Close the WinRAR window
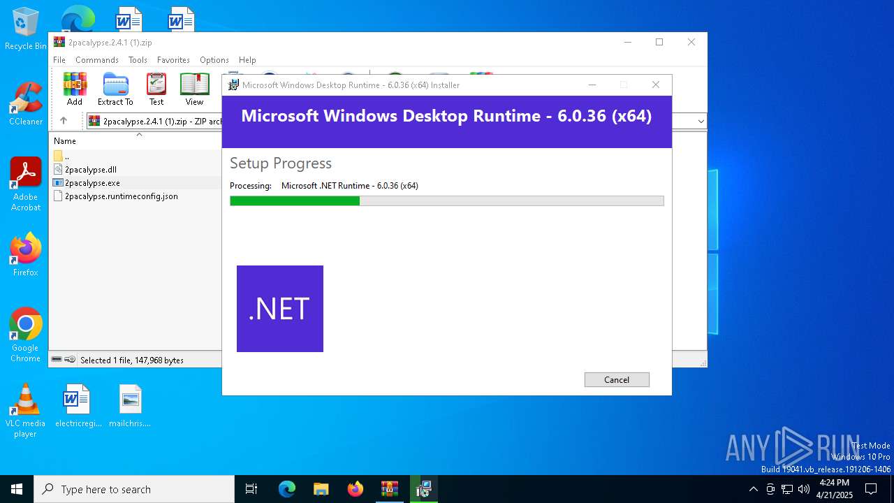 coord(691,42)
